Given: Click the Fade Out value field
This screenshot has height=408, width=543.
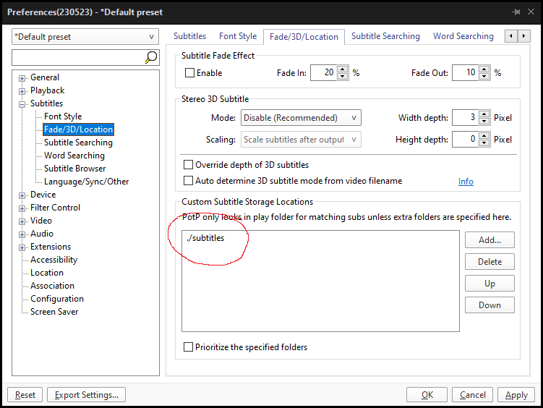Looking at the screenshot, I should click(x=466, y=73).
